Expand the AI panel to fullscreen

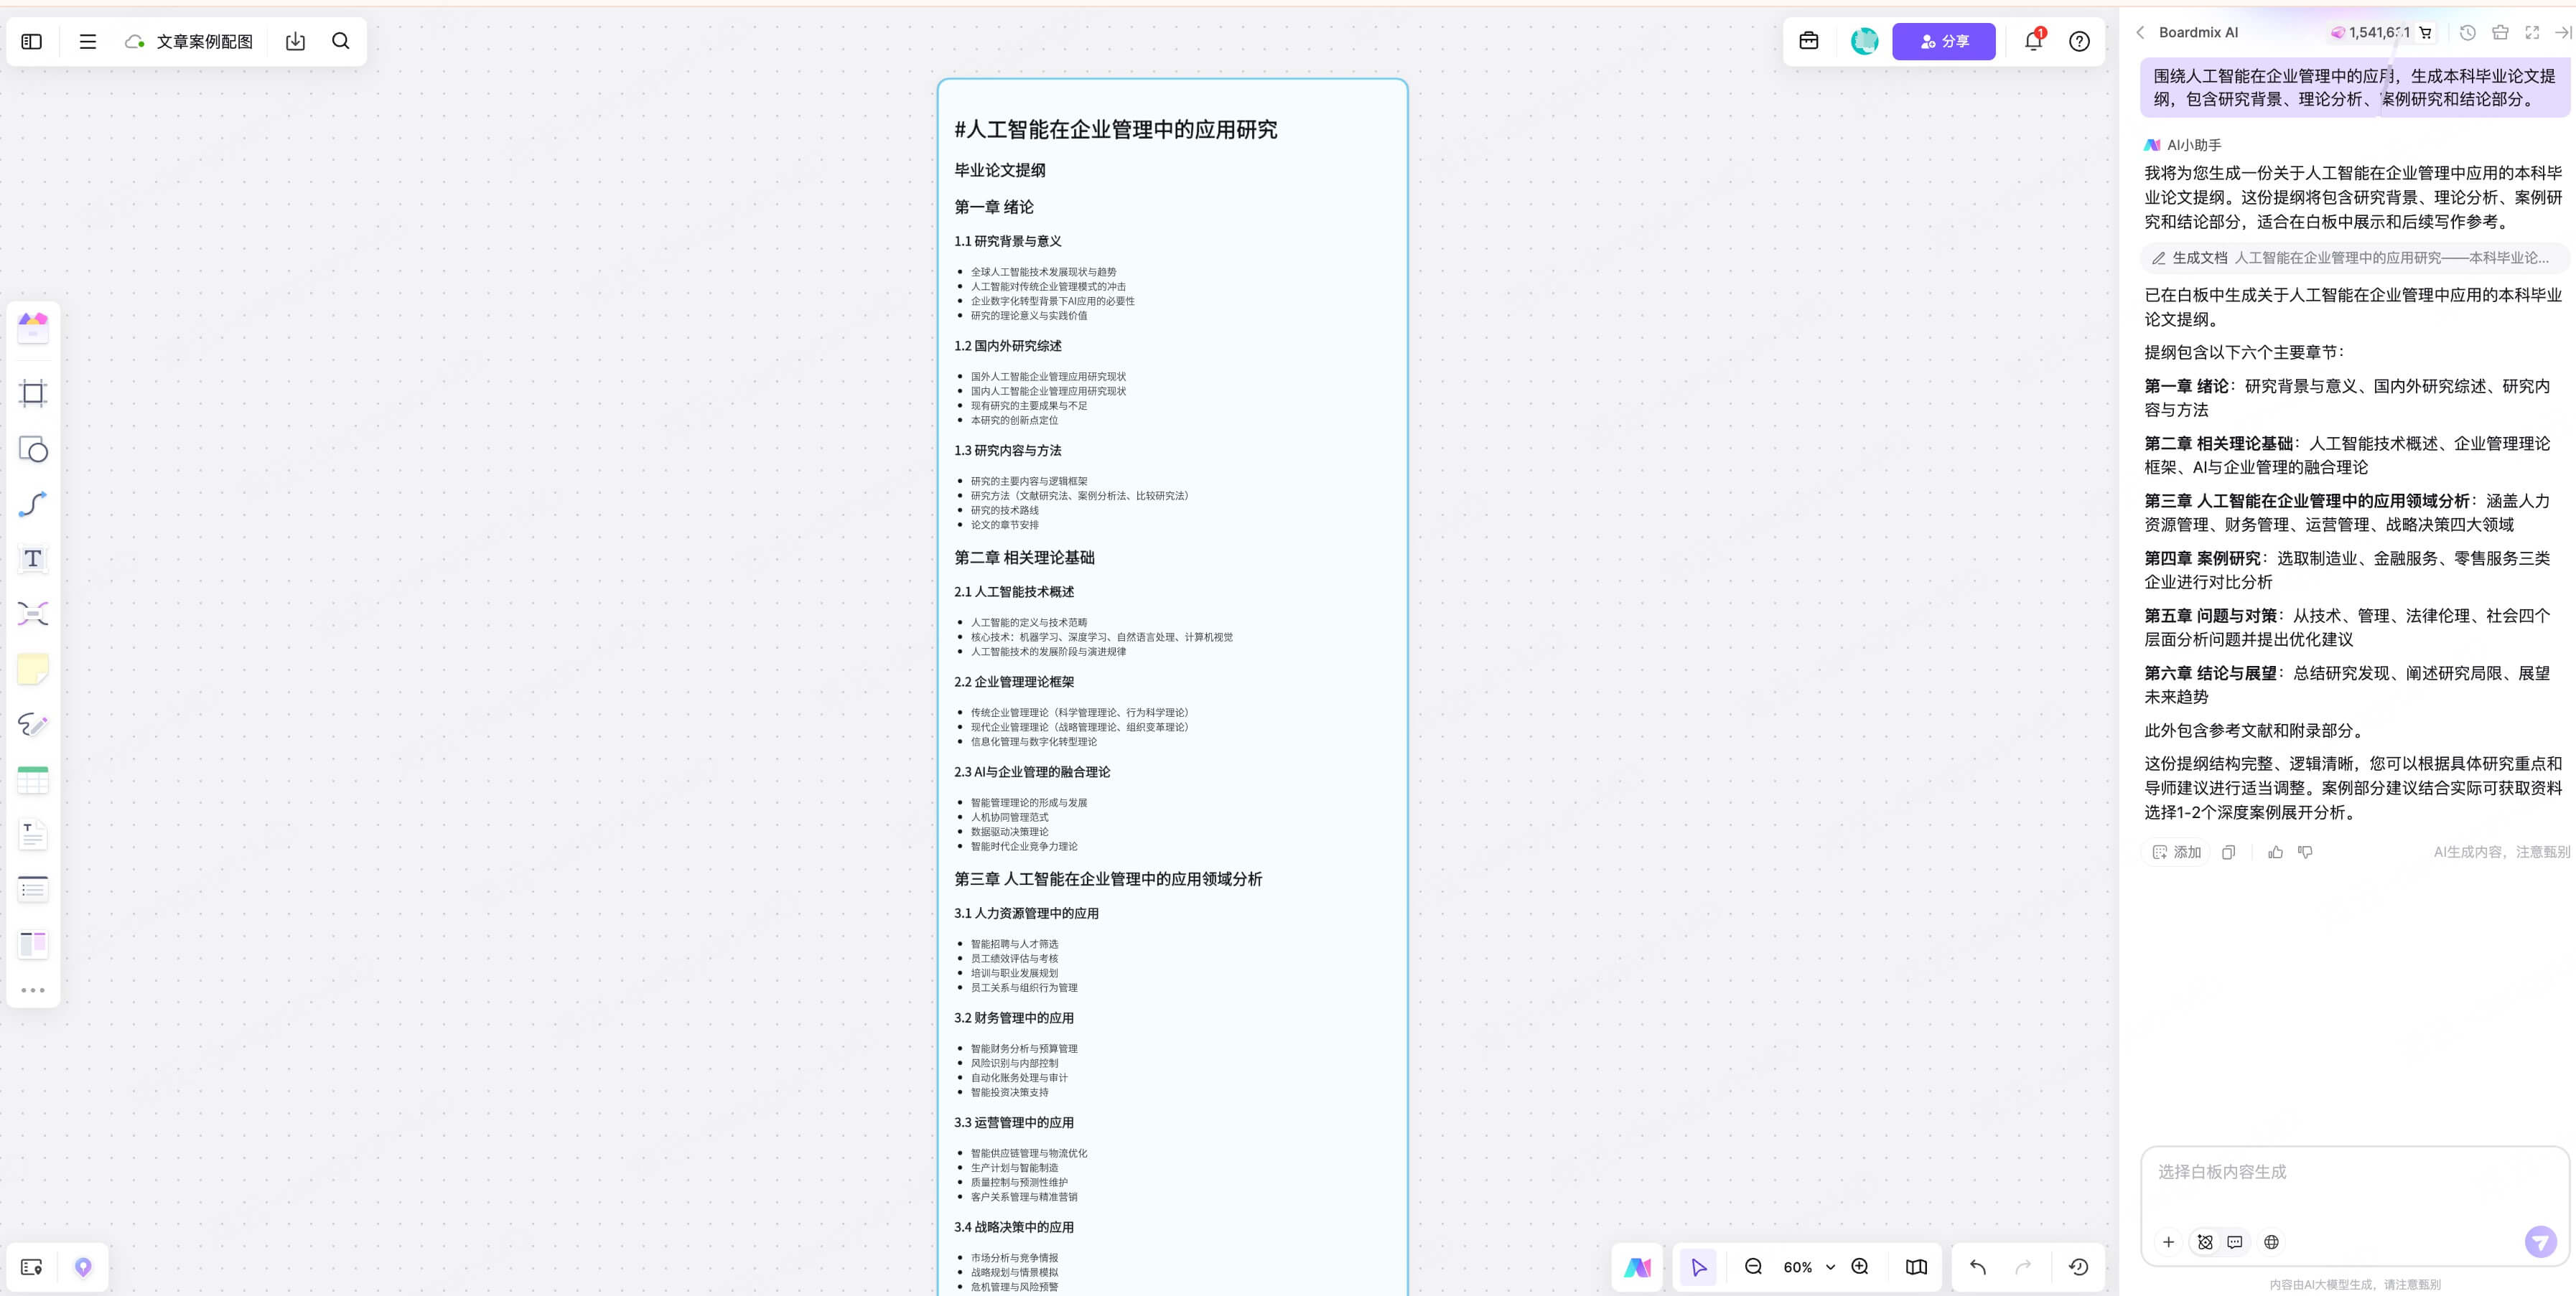click(x=2532, y=32)
